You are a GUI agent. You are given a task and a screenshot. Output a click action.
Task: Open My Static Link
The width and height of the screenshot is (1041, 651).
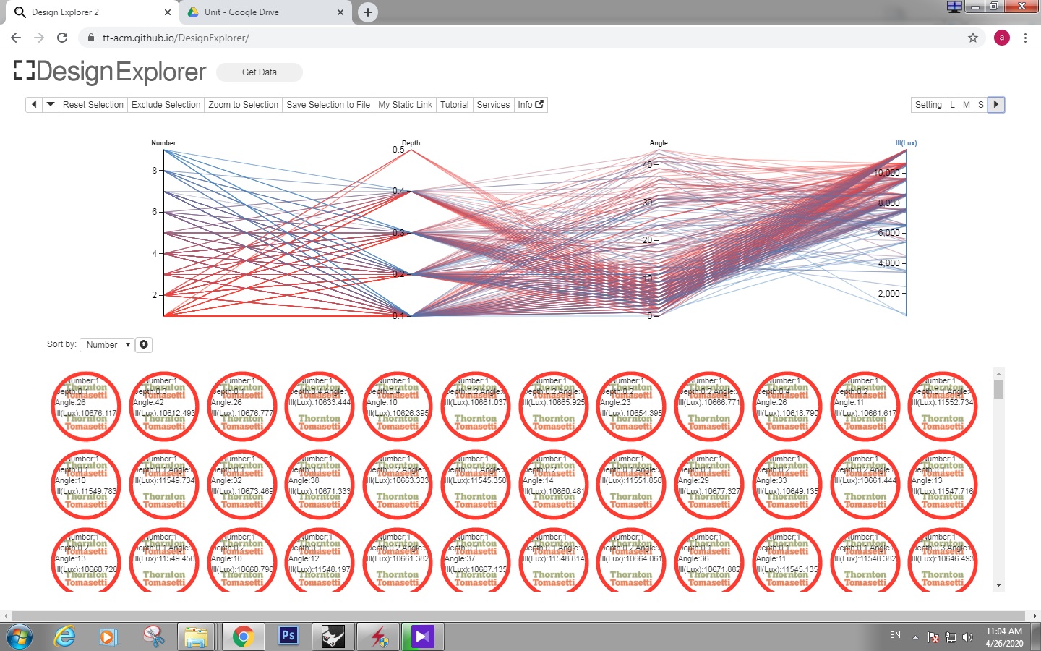[x=406, y=105]
